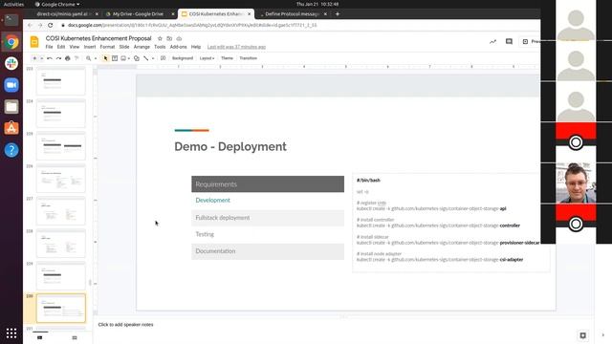Screen dimensions: 612x344
Task: Click the cloud document status icon
Action: 179,38
